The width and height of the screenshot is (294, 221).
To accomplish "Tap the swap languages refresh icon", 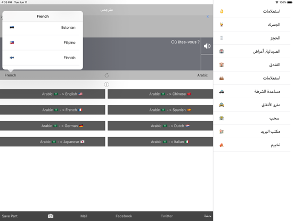I will pyautogui.click(x=107, y=75).
